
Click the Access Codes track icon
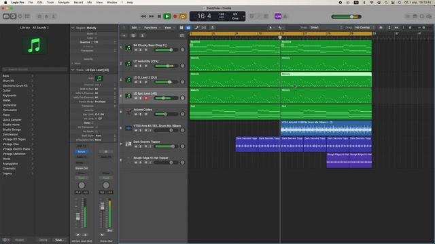[128, 112]
